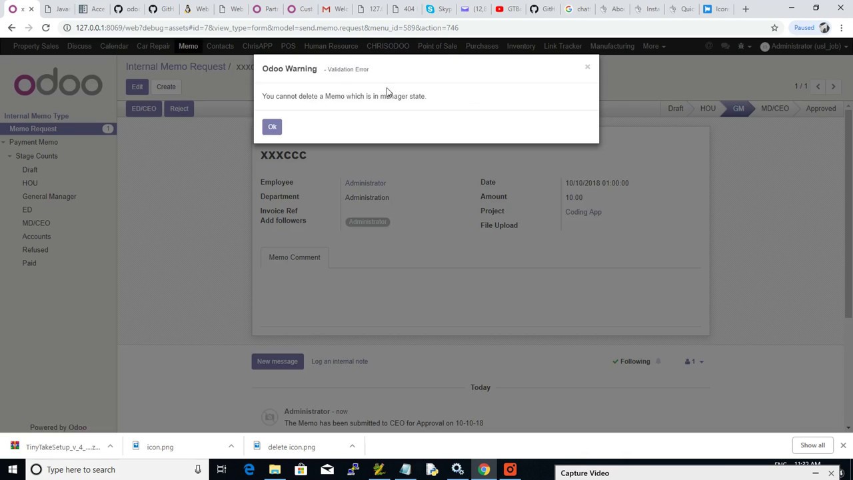Open File Explorer from taskbar
This screenshot has height=480, width=853.
(x=275, y=469)
